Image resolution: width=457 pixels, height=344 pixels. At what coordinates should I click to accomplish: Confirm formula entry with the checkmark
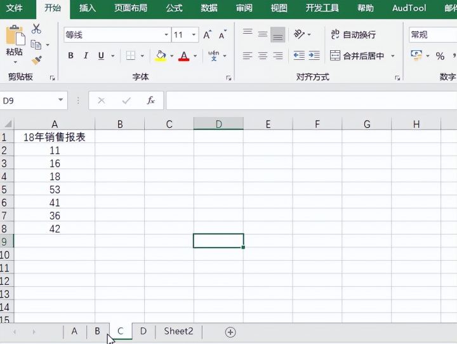pyautogui.click(x=126, y=100)
